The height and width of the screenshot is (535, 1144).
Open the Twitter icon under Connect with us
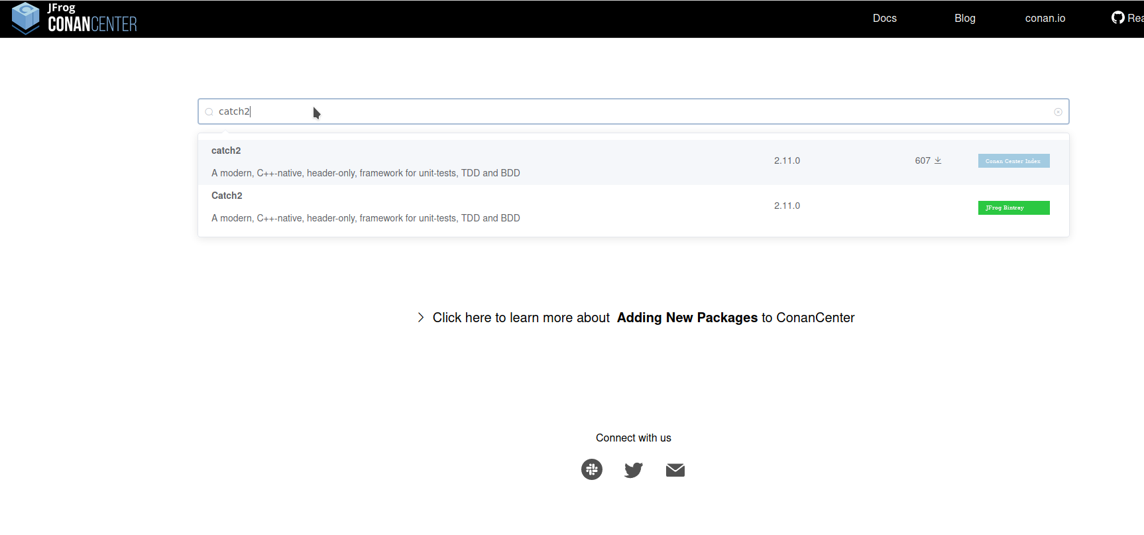click(634, 470)
